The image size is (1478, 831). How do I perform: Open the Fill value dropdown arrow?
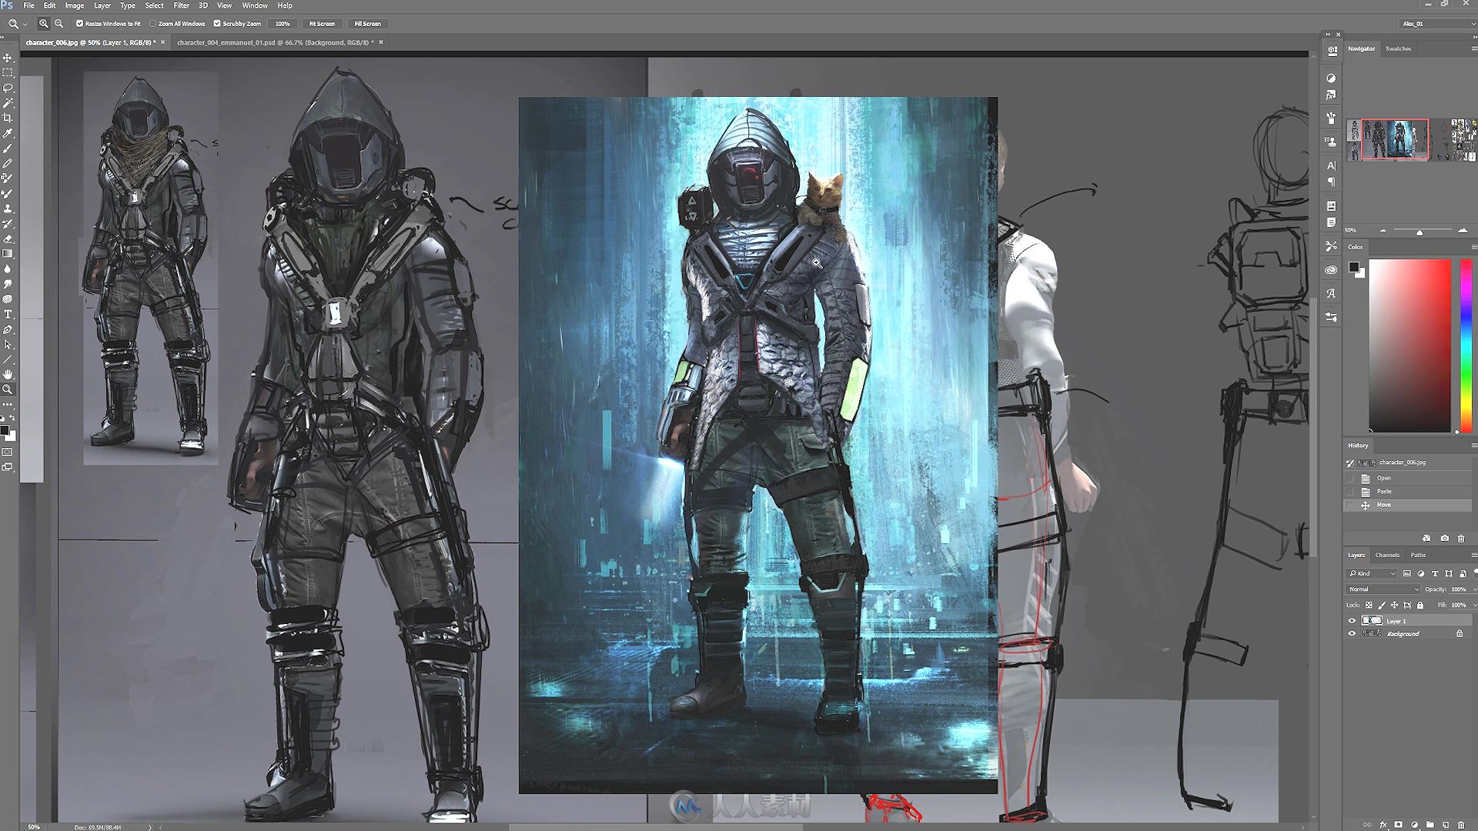coord(1475,605)
